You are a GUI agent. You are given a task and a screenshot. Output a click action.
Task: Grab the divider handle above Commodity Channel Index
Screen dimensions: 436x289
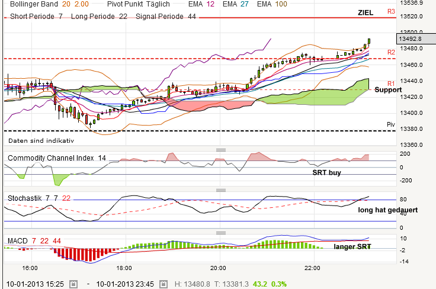point(221,150)
